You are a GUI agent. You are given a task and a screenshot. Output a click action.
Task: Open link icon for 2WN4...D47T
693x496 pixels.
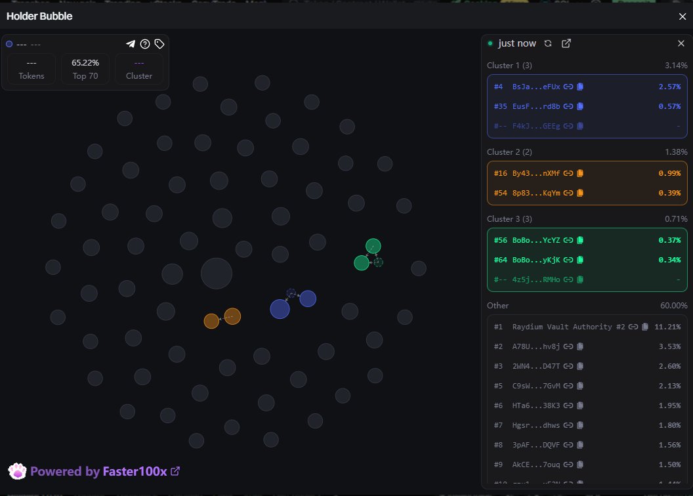[x=568, y=366]
